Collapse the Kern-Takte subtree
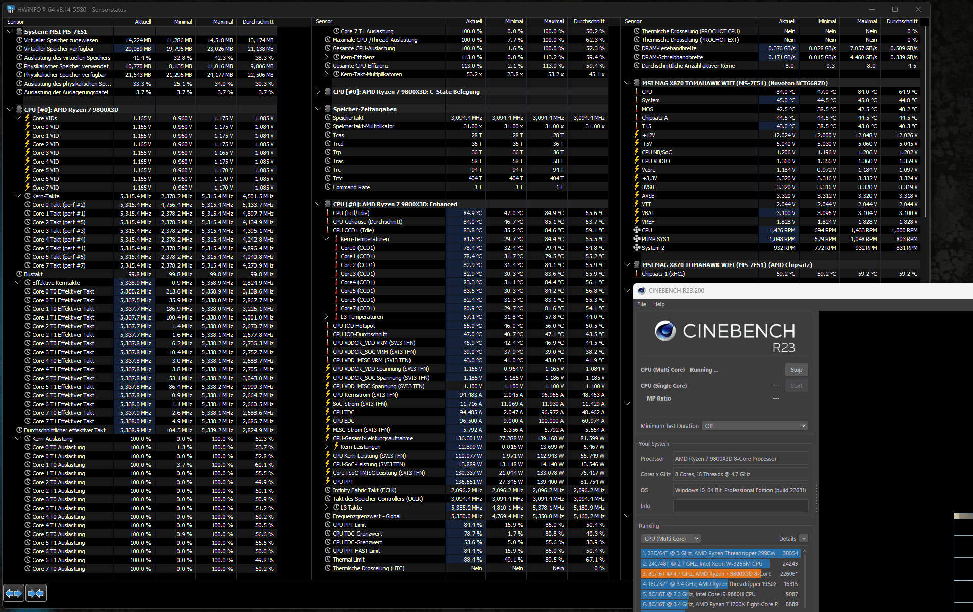Image resolution: width=973 pixels, height=612 pixels. 18,196
